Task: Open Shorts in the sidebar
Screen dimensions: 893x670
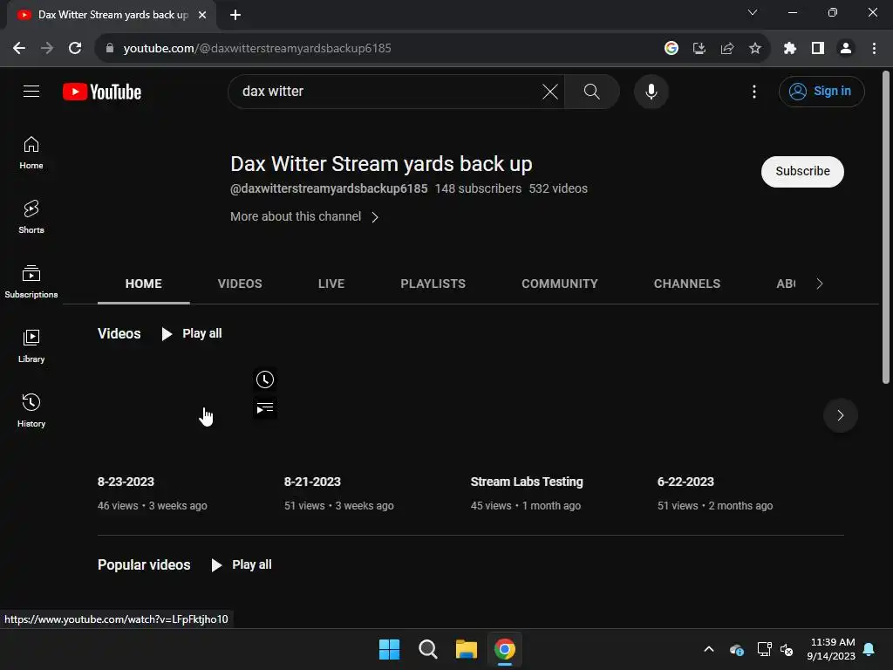Action: (31, 217)
